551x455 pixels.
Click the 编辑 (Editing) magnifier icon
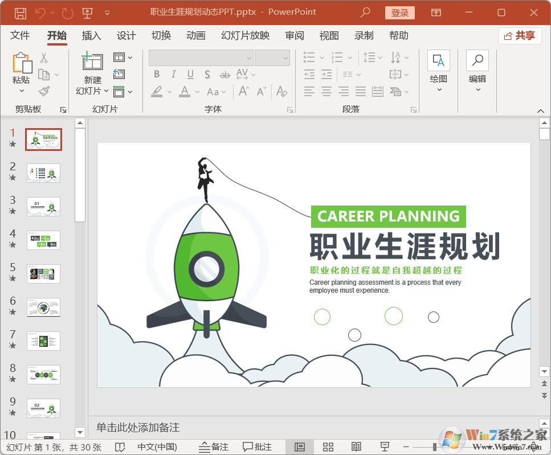(x=477, y=60)
